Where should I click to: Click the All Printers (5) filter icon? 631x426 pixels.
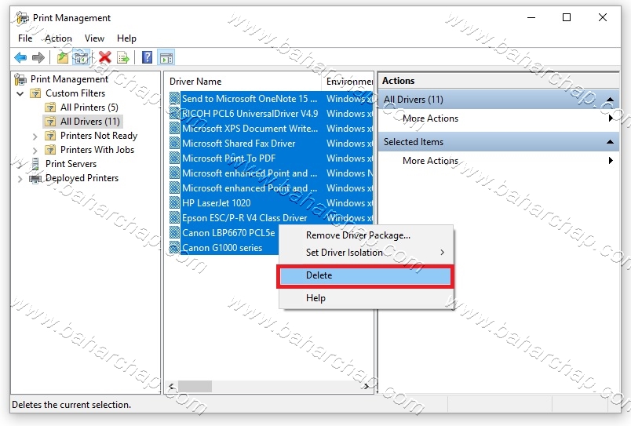click(50, 107)
